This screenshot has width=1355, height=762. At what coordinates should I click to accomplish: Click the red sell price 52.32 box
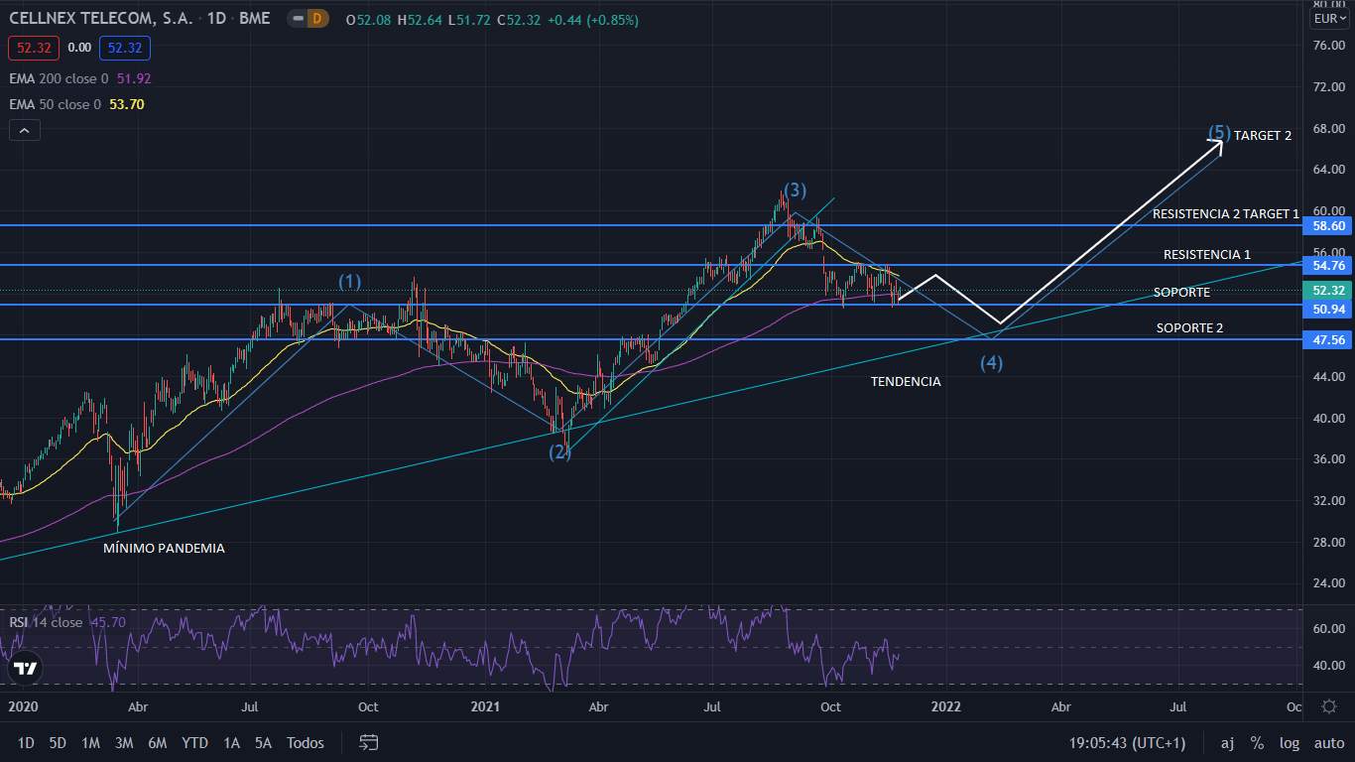click(34, 47)
